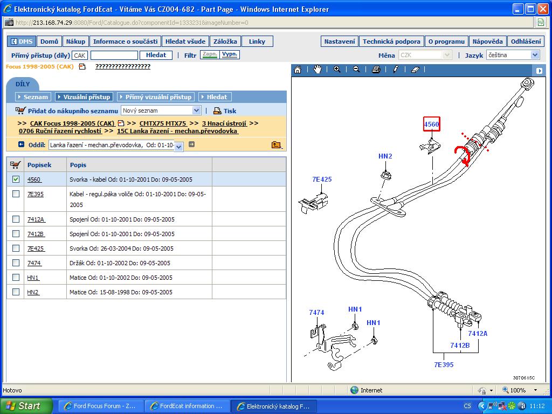Go up one level with folder icon
The height and width of the screenshot is (414, 552).
click(276, 144)
